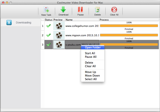Click the Process column header
This screenshot has width=160, height=112.
coord(129,20)
